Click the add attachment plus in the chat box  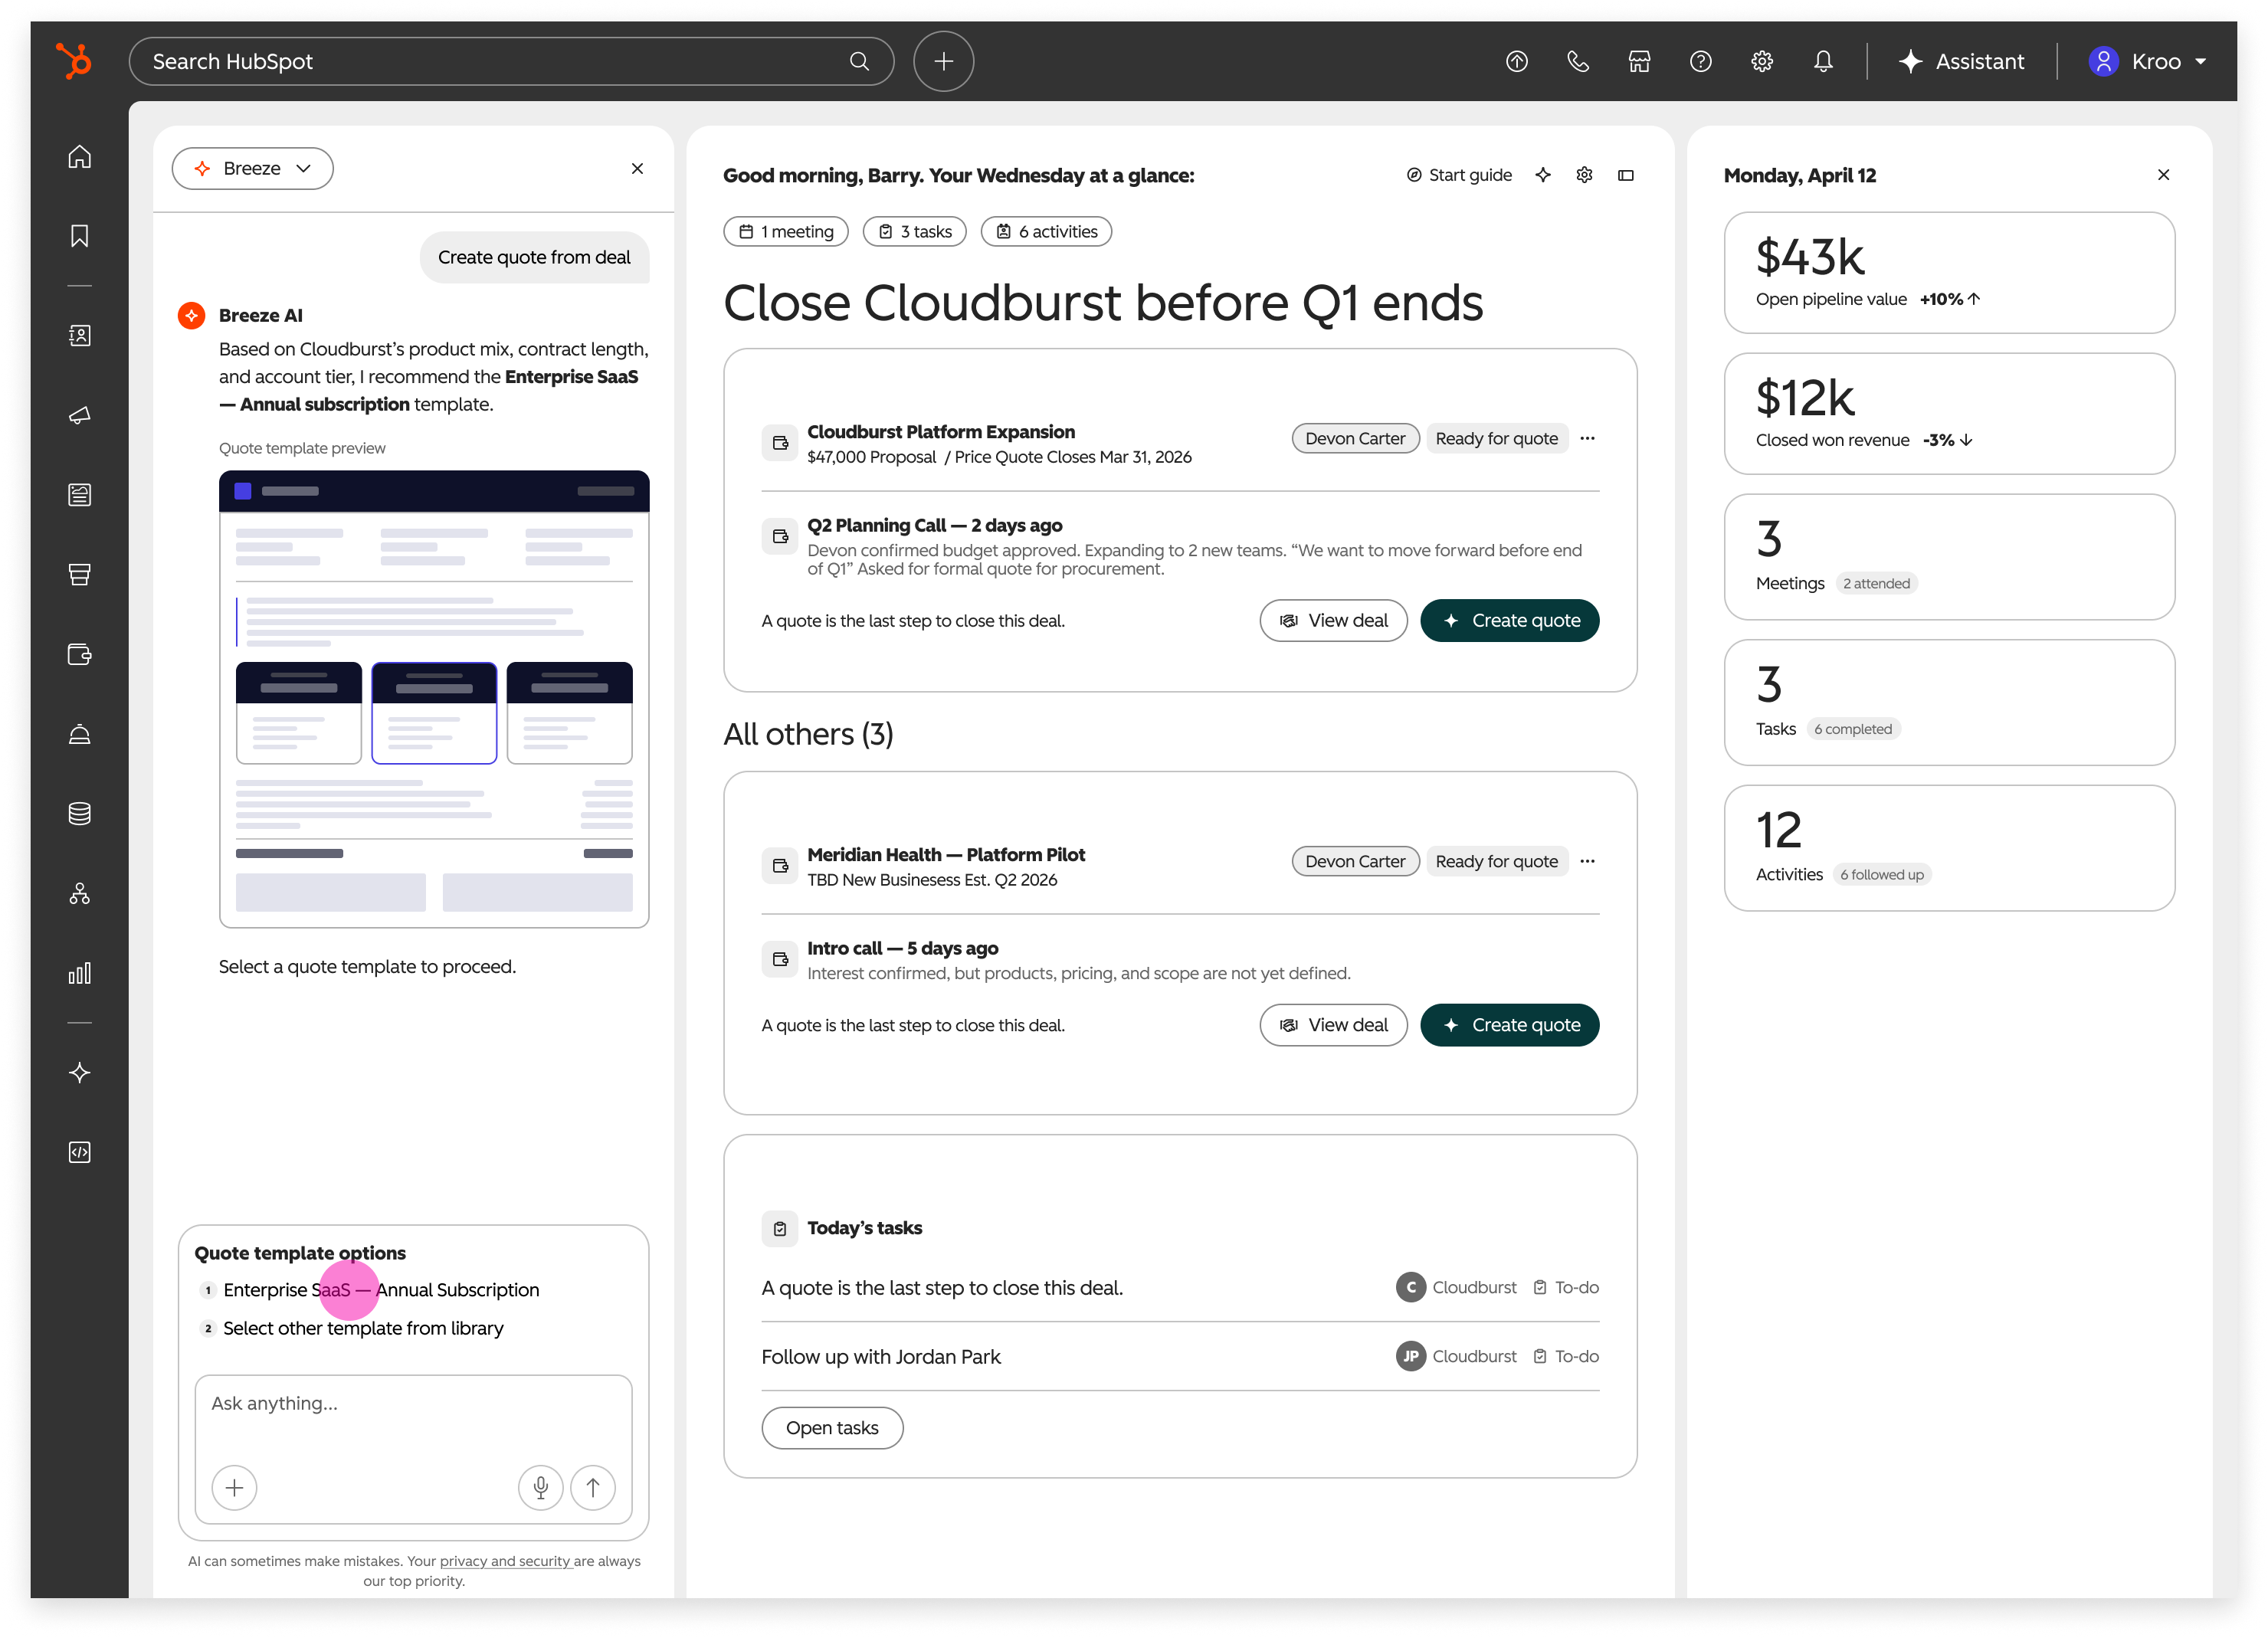tap(234, 1488)
